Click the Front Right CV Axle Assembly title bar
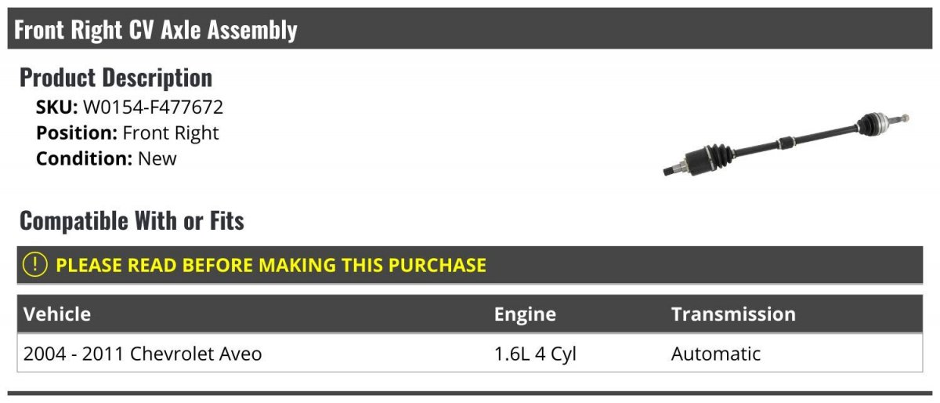940x403 pixels. 470,30
